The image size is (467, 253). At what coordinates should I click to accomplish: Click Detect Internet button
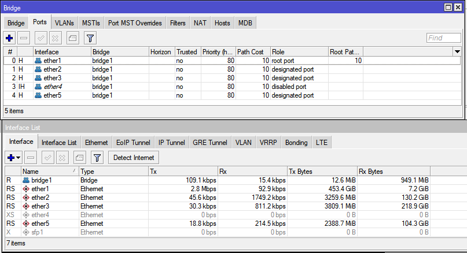[134, 158]
